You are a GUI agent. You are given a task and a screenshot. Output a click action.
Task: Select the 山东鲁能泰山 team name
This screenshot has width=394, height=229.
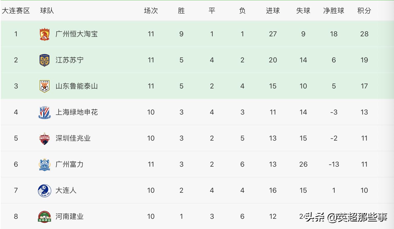[x=77, y=86]
